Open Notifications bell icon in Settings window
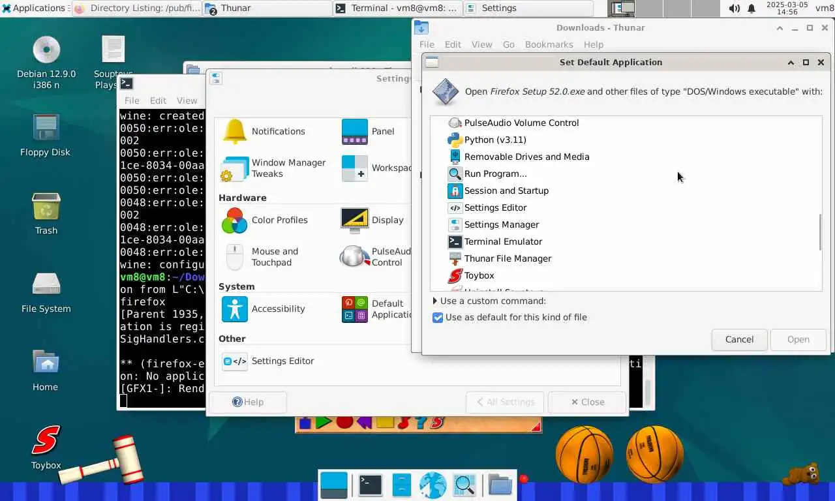 tap(234, 131)
